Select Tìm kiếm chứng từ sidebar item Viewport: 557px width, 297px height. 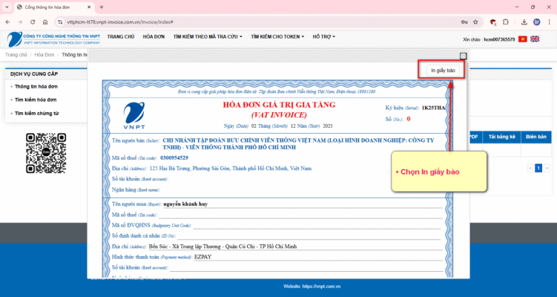pos(36,114)
